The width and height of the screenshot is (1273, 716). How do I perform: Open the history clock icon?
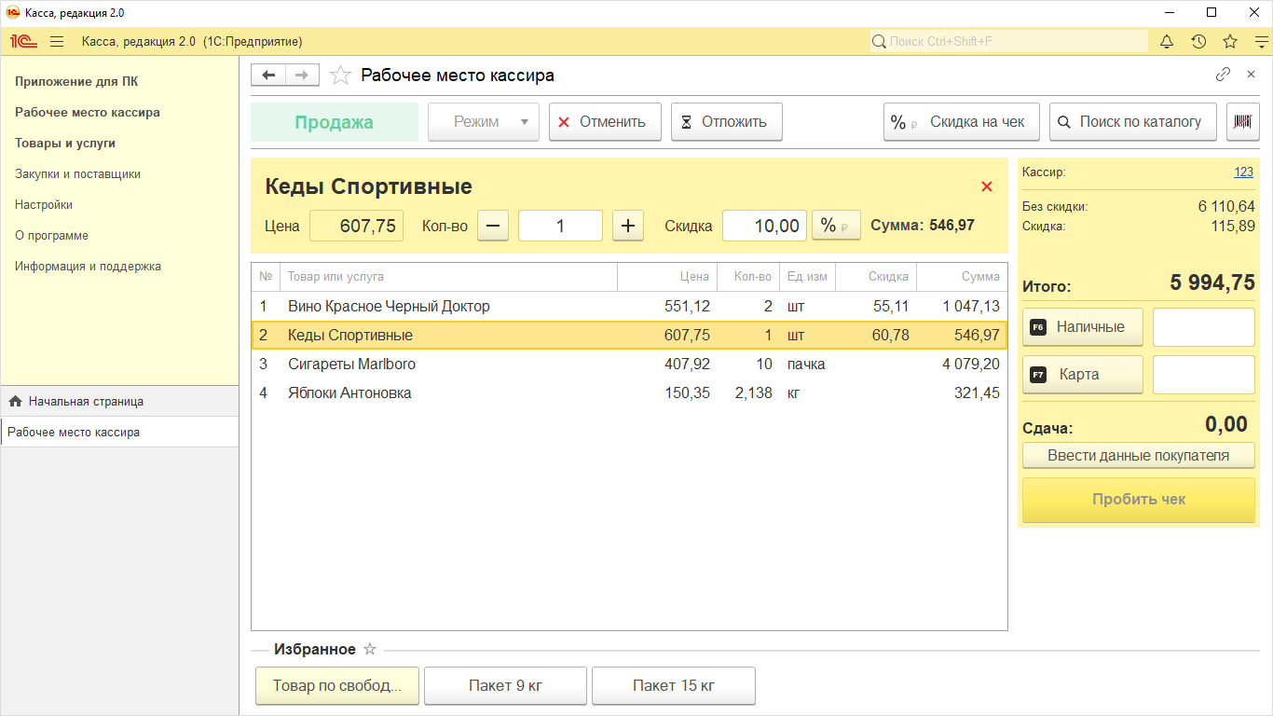pos(1198,41)
